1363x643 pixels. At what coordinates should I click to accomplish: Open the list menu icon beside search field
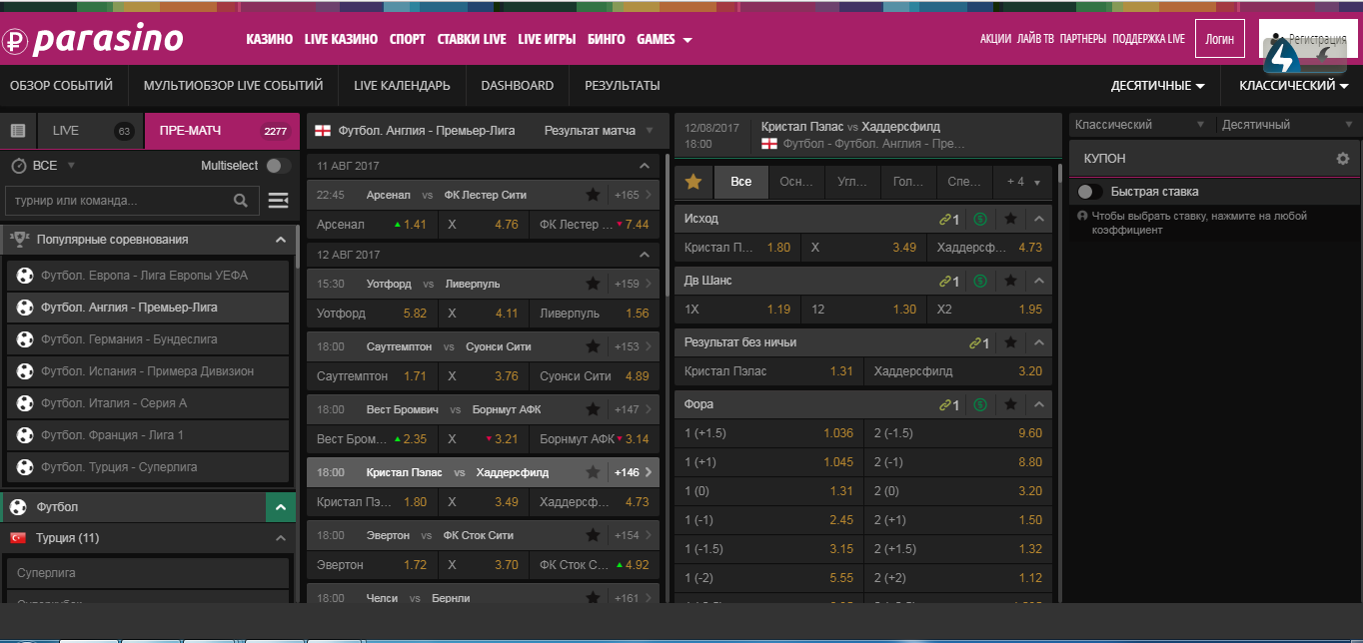279,201
